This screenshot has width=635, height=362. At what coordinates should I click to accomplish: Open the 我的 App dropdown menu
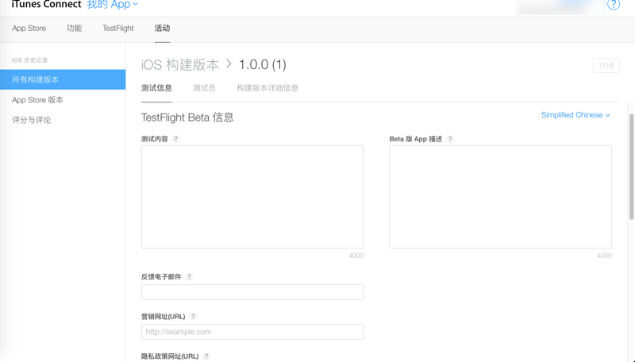(112, 5)
